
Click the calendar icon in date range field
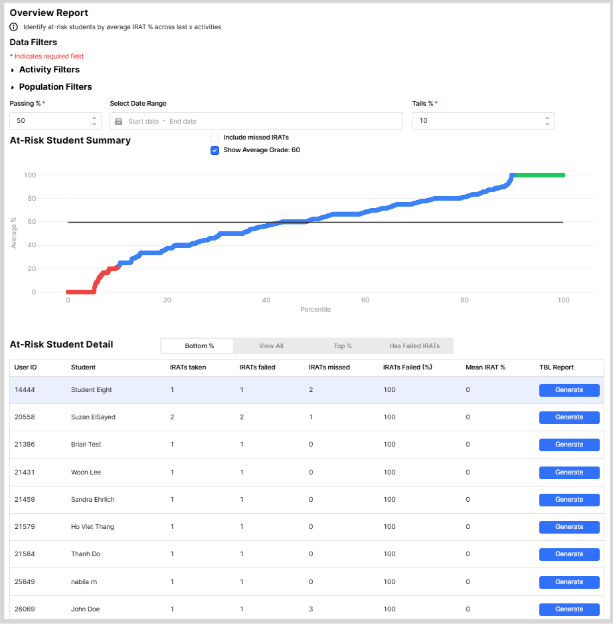click(118, 122)
